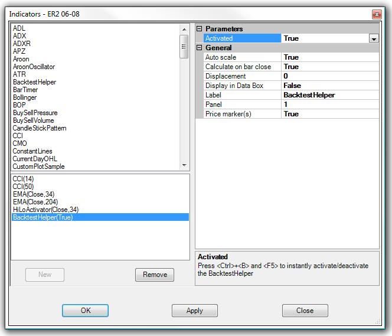
Task: Select BarTimer indicator
Action: [25, 90]
